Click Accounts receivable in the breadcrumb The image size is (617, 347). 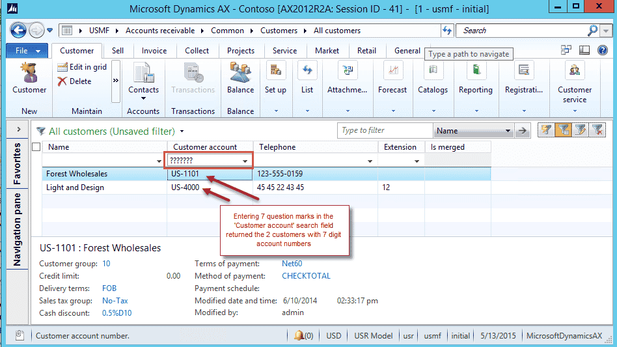(160, 31)
